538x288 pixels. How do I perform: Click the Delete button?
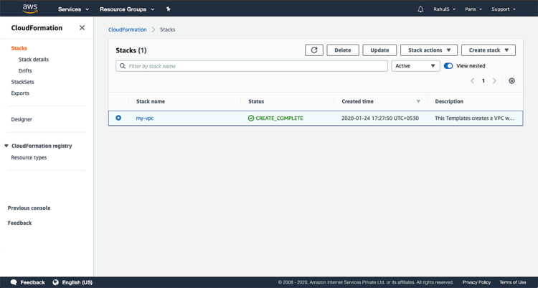click(343, 50)
